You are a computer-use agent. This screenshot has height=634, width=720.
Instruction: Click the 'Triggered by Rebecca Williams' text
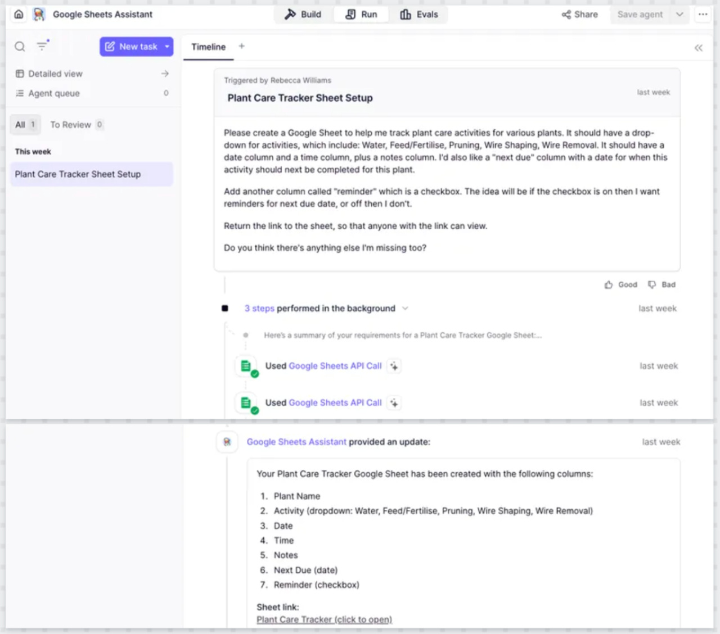(x=277, y=80)
